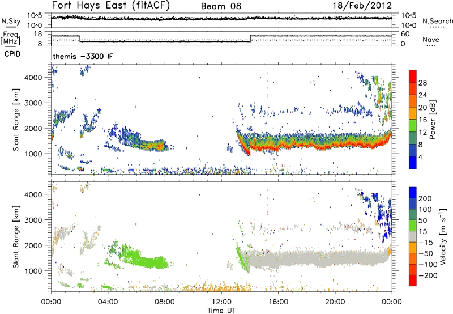Click the Slant Range label of power panel
Viewport: 453px width, 314px height.
(x=16, y=120)
